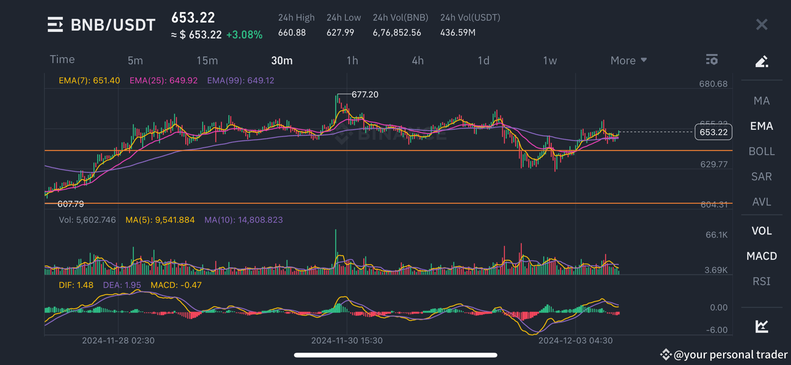The image size is (791, 365).
Task: Tap the 2024-11-28 02:30 date label
Action: pyautogui.click(x=118, y=341)
